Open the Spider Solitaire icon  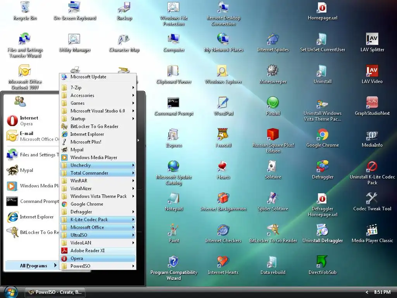pos(273,202)
